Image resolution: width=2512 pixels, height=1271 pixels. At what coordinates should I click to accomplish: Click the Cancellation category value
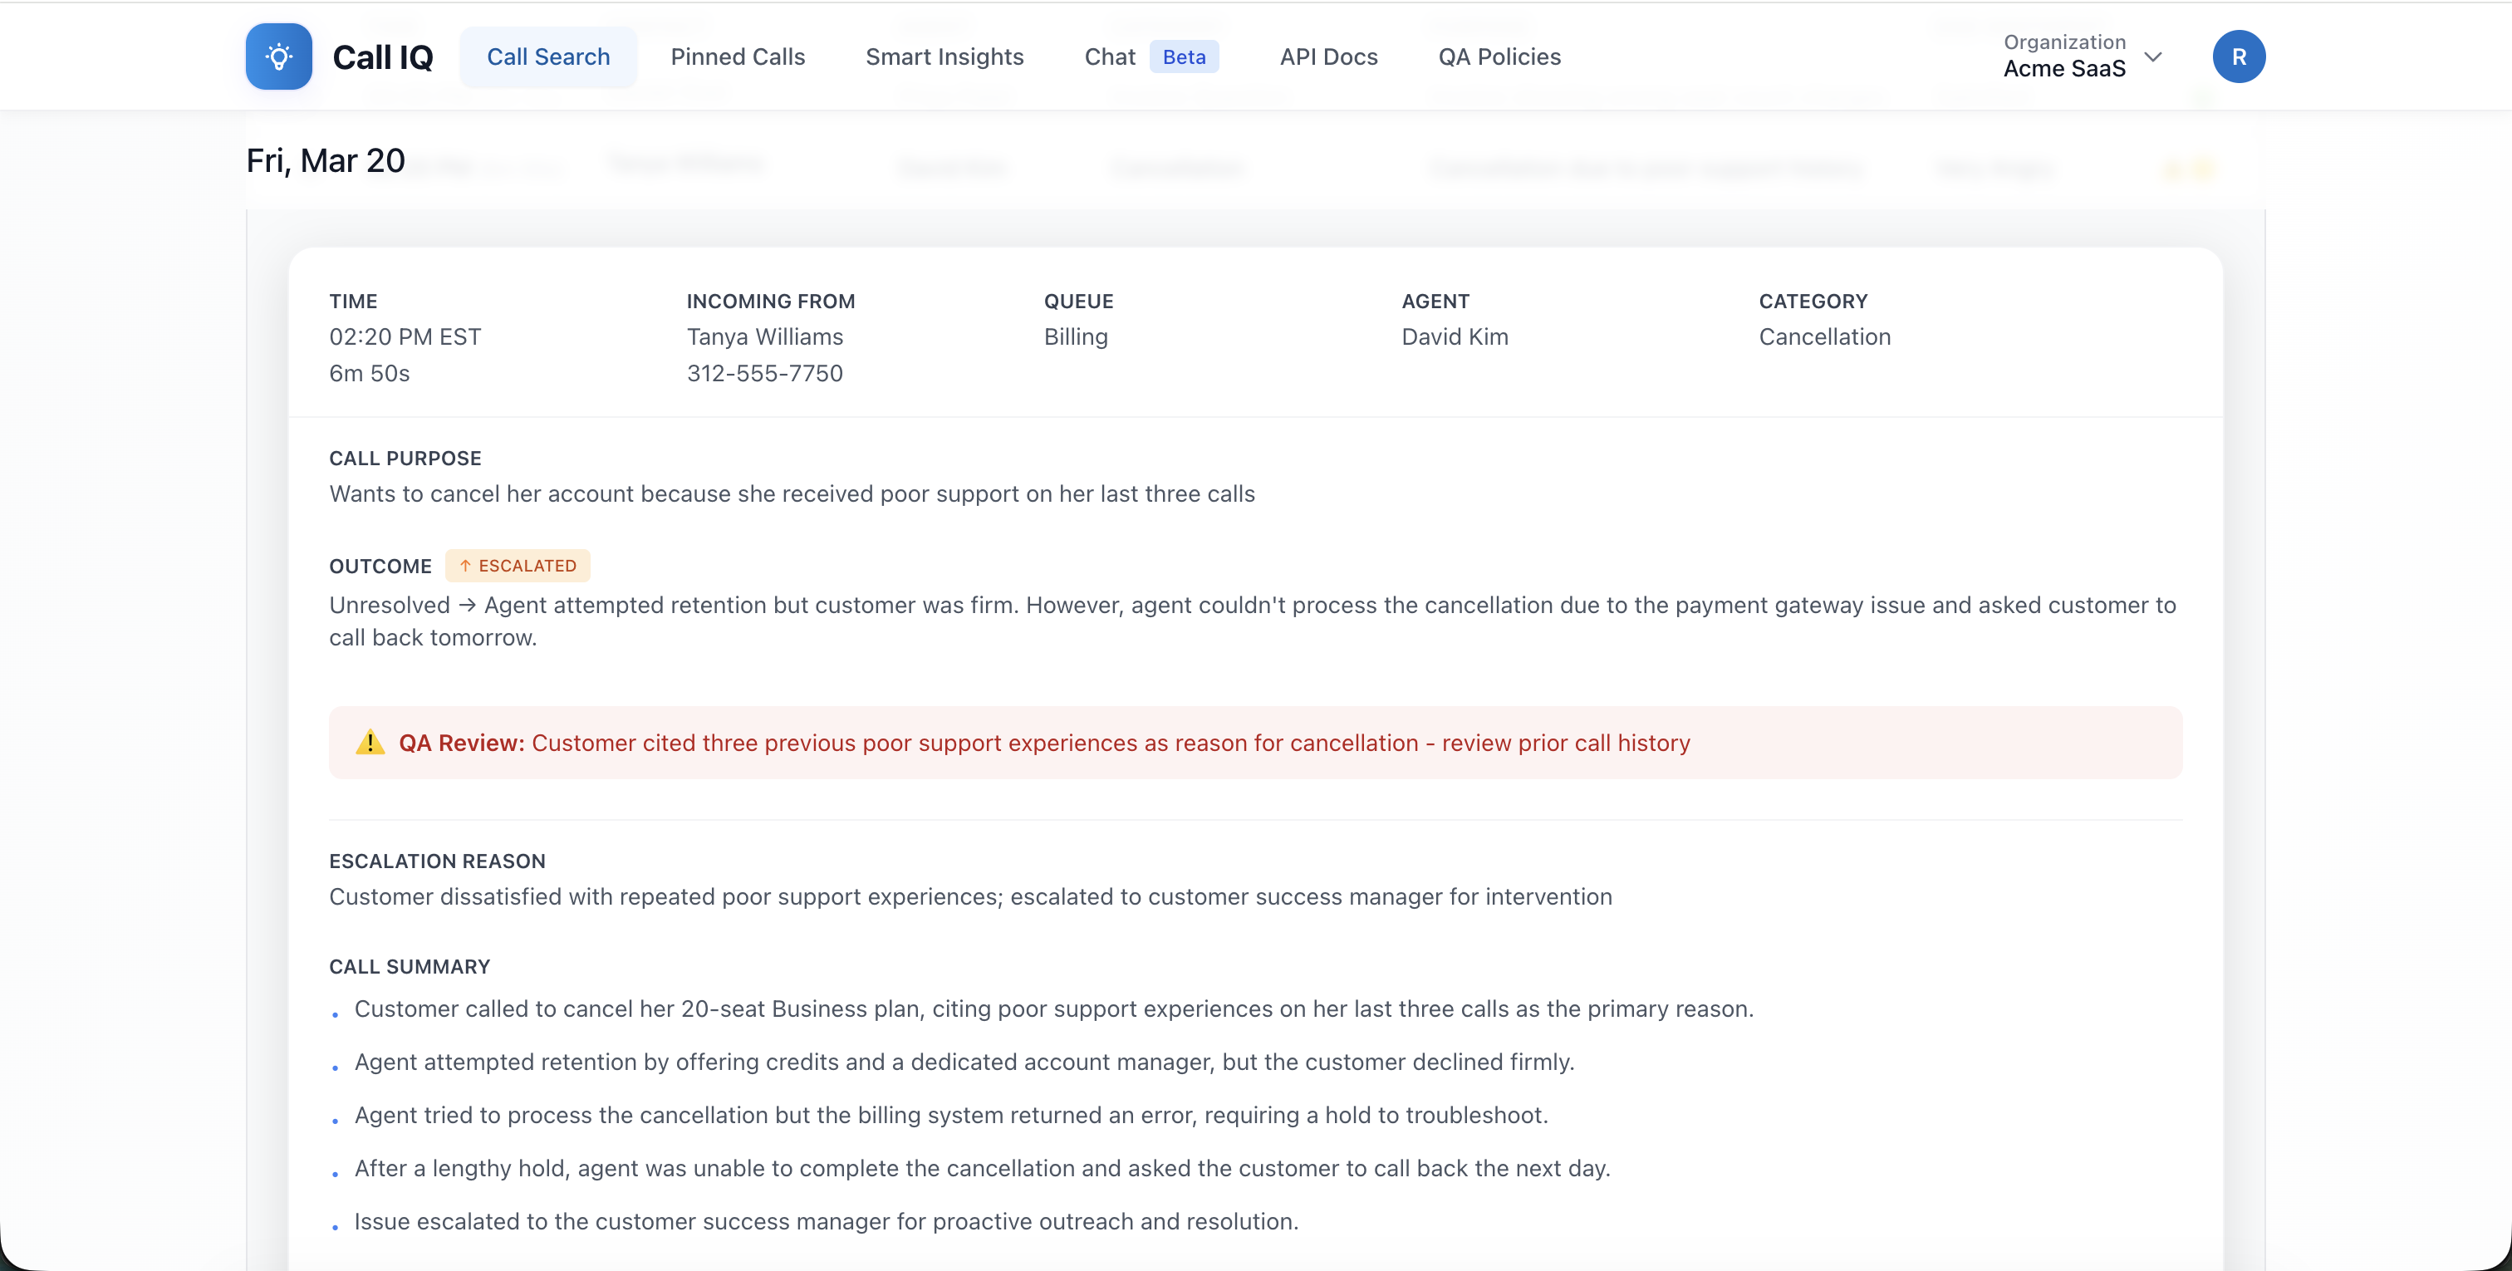[1824, 336]
